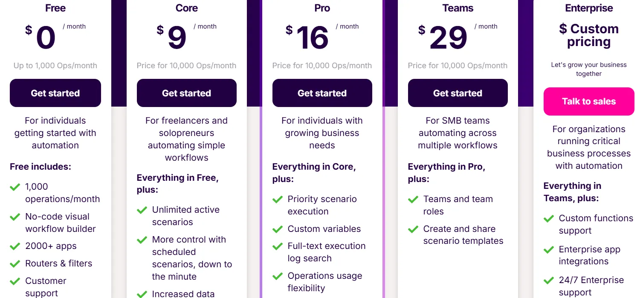
Task: Click Get started under Teams plan
Action: (x=458, y=93)
